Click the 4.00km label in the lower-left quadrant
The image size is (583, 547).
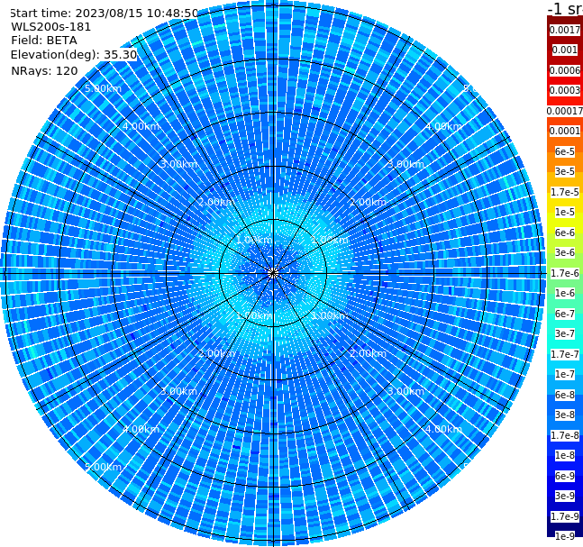[141, 429]
